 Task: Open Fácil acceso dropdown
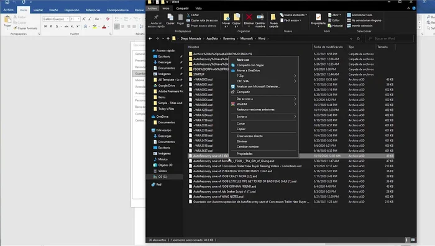[291, 20]
